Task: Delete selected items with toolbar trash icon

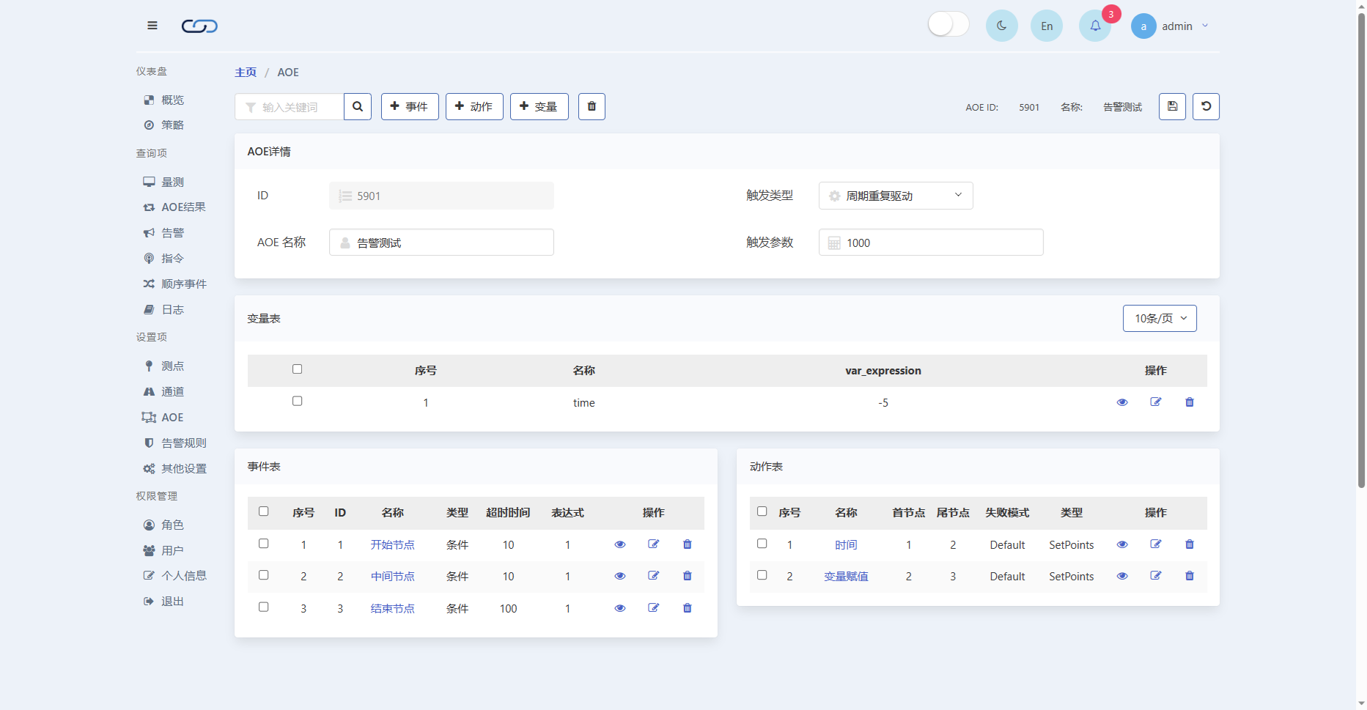Action: pos(592,106)
